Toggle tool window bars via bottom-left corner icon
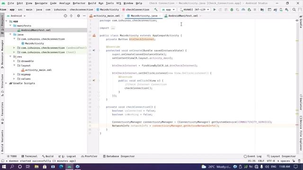This screenshot has width=303, height=170. coord(2,161)
